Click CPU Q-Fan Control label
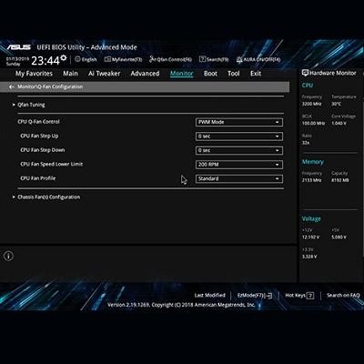Viewport: 364px width, 364px height. (x=38, y=122)
